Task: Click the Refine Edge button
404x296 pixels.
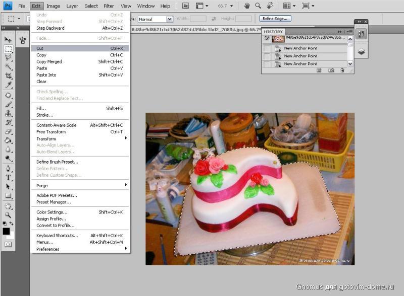Action: click(275, 19)
